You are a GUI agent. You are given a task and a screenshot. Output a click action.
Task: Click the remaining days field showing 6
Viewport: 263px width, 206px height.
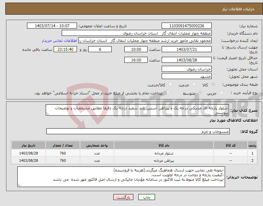click(x=100, y=49)
